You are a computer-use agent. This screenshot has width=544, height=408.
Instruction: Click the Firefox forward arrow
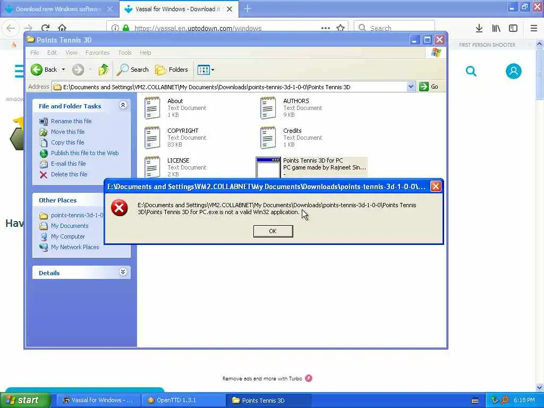28,28
